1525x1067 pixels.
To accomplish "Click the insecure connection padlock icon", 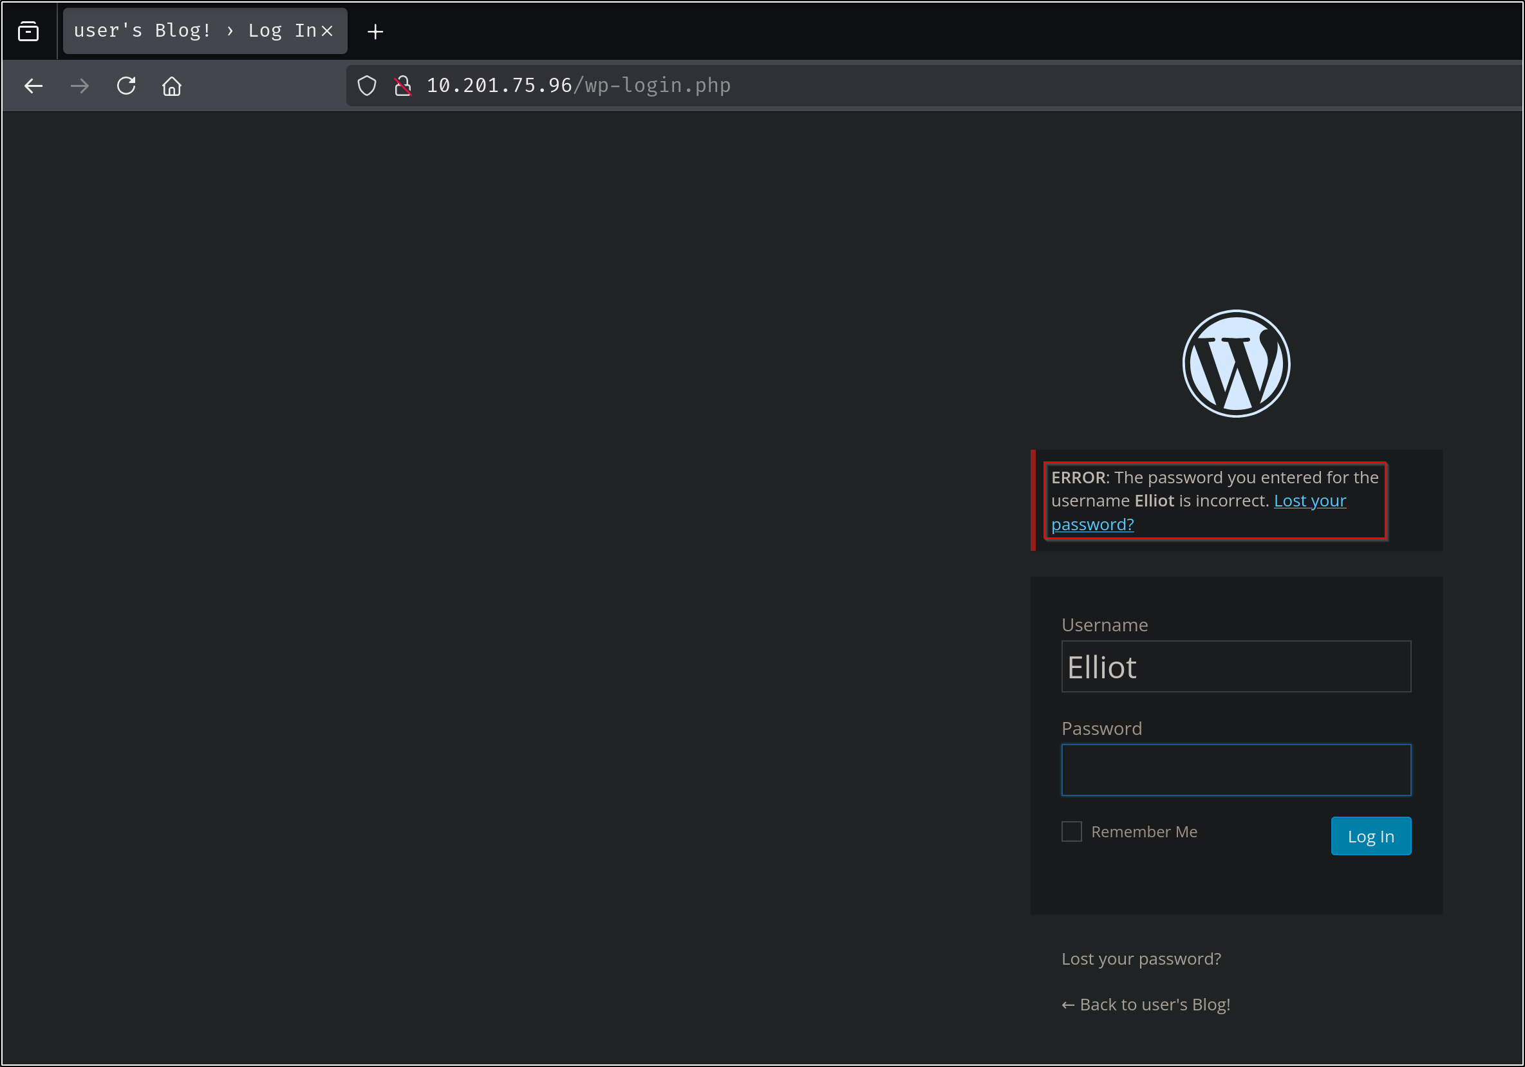I will tap(402, 86).
